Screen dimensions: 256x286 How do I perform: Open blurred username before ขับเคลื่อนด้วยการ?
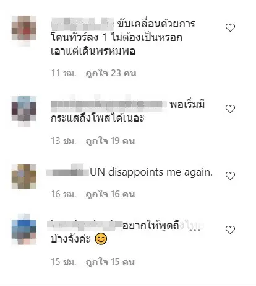click(x=82, y=24)
